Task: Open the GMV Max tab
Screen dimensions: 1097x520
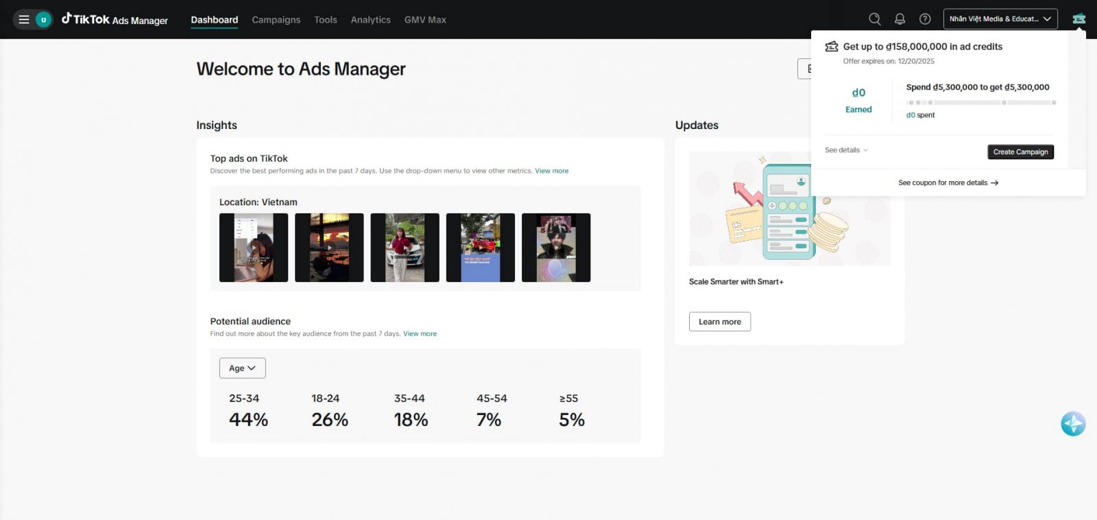Action: (x=425, y=20)
